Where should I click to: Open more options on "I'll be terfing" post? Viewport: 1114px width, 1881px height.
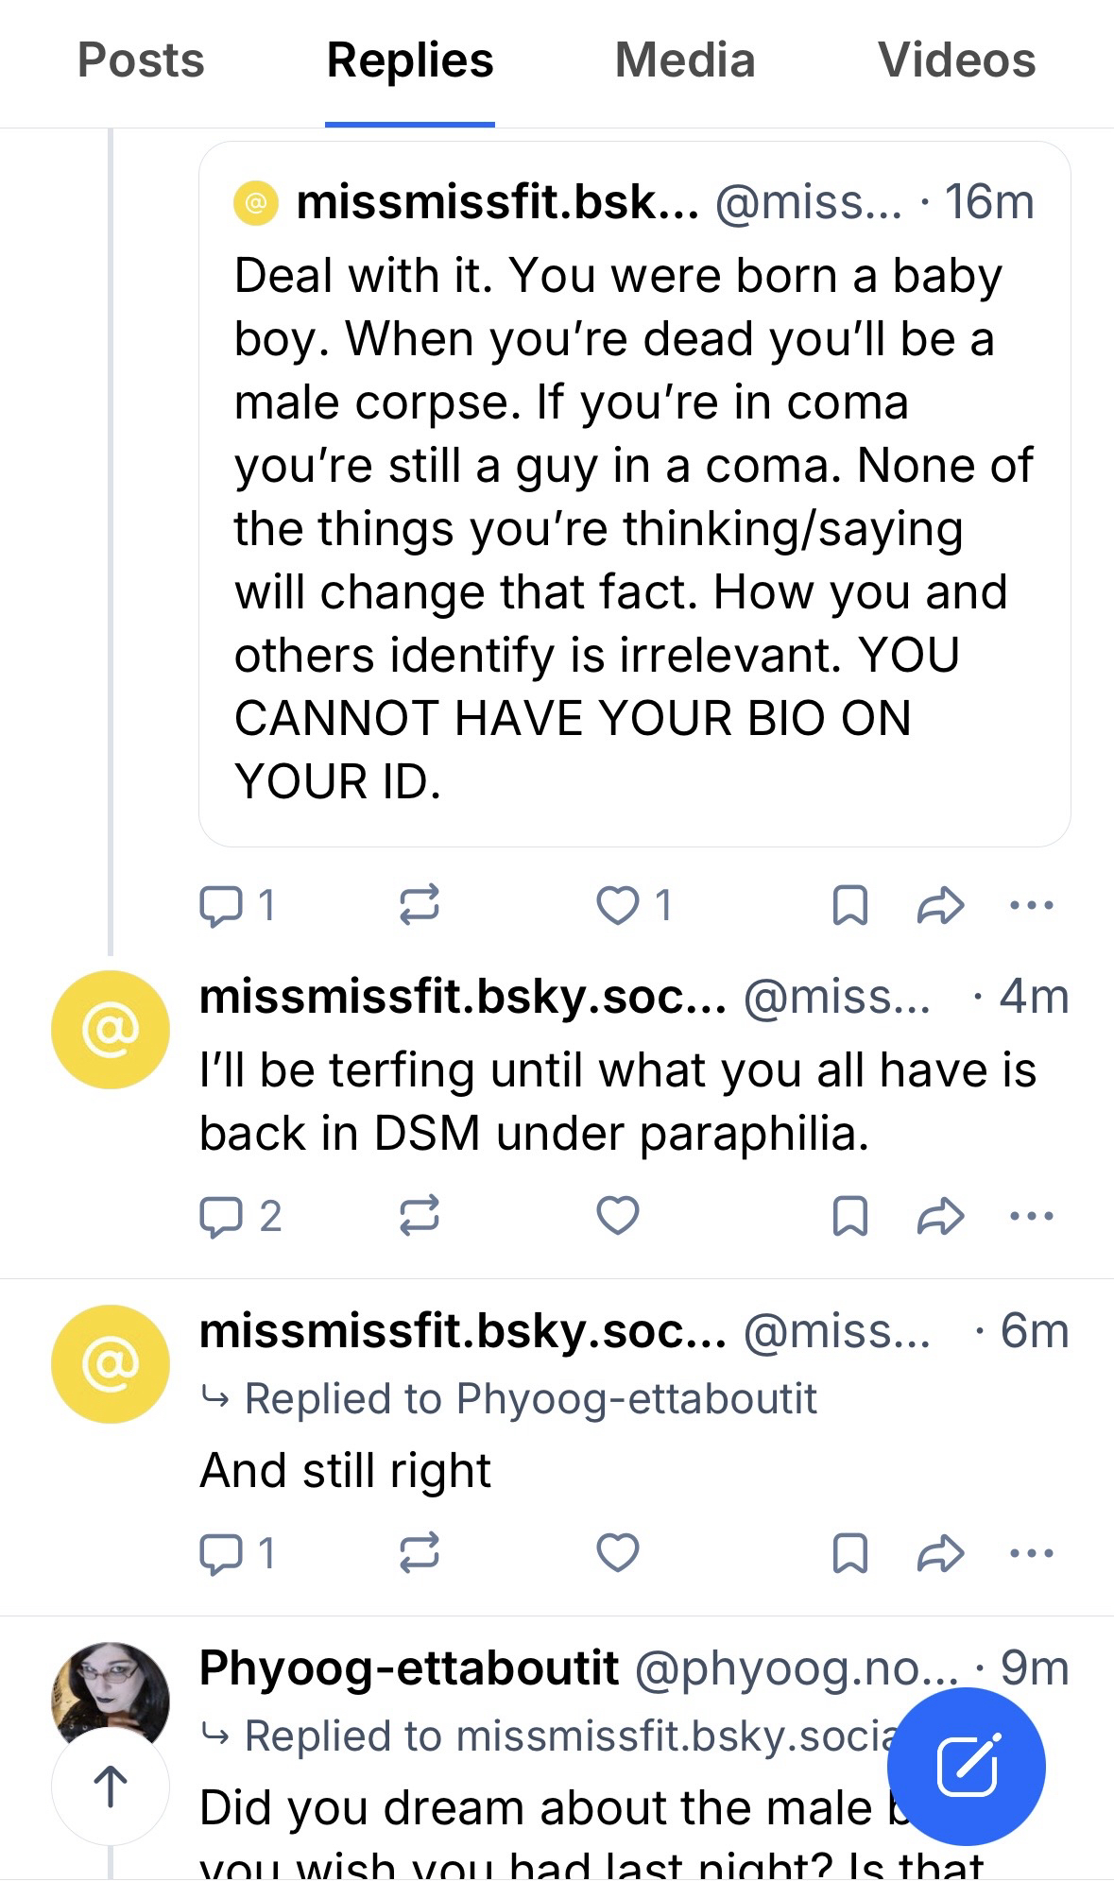[1031, 1216]
